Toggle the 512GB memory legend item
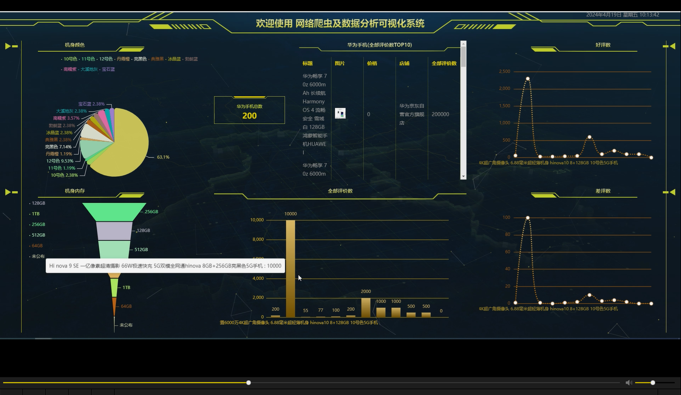The image size is (681, 395). (x=37, y=235)
